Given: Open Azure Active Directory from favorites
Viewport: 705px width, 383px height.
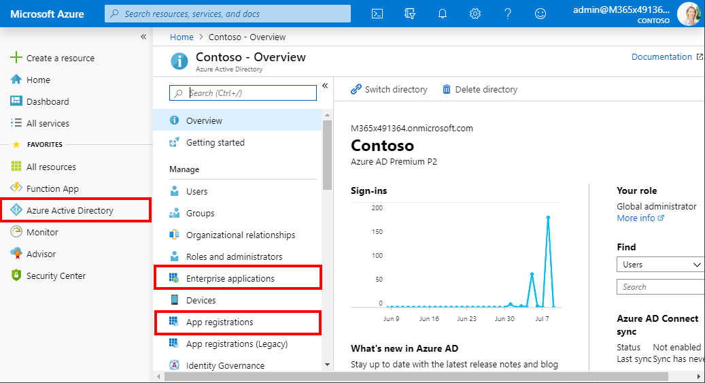Looking at the screenshot, I should click(69, 210).
